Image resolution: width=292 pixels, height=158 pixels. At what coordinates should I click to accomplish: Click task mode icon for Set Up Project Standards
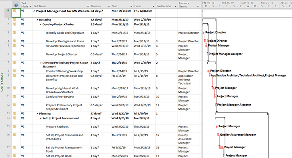[x=23, y=135]
